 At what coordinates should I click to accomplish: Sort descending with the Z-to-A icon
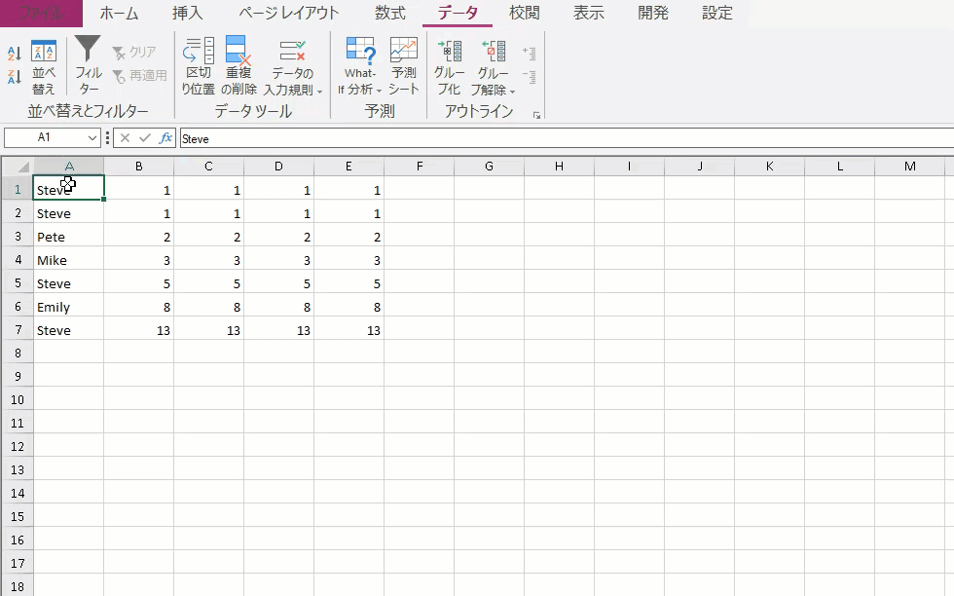15,77
